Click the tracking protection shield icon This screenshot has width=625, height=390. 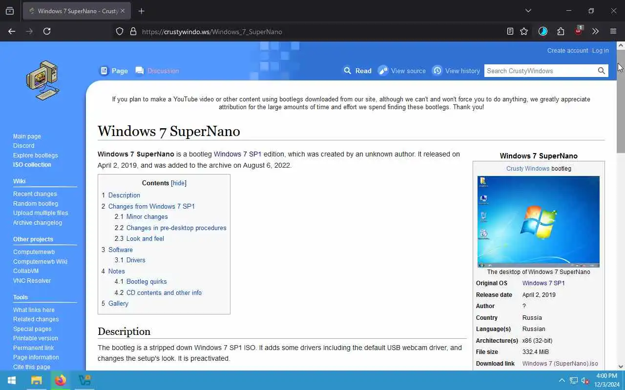pos(120,32)
